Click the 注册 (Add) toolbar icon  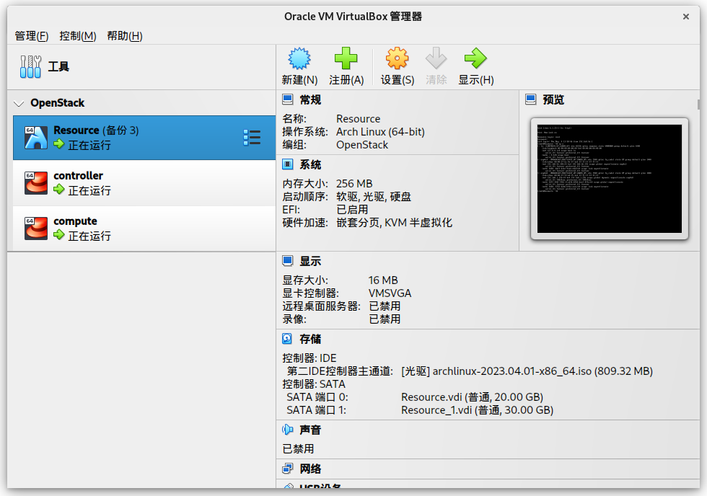tap(346, 66)
